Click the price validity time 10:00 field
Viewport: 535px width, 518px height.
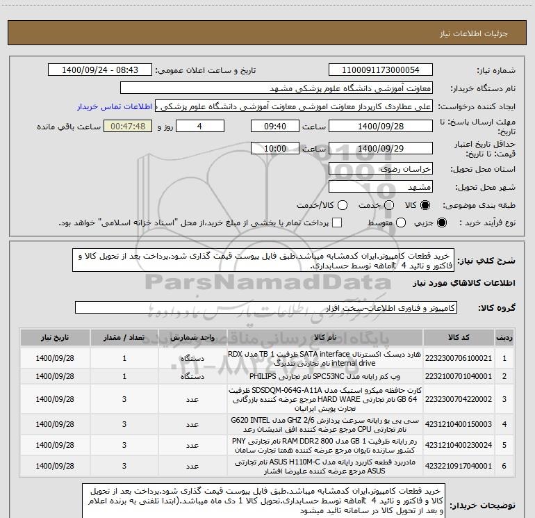[x=275, y=148]
